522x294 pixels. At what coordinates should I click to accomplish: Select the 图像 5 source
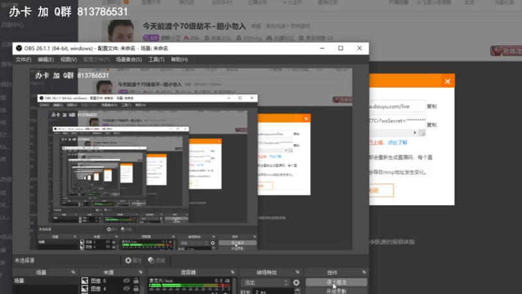click(x=99, y=281)
